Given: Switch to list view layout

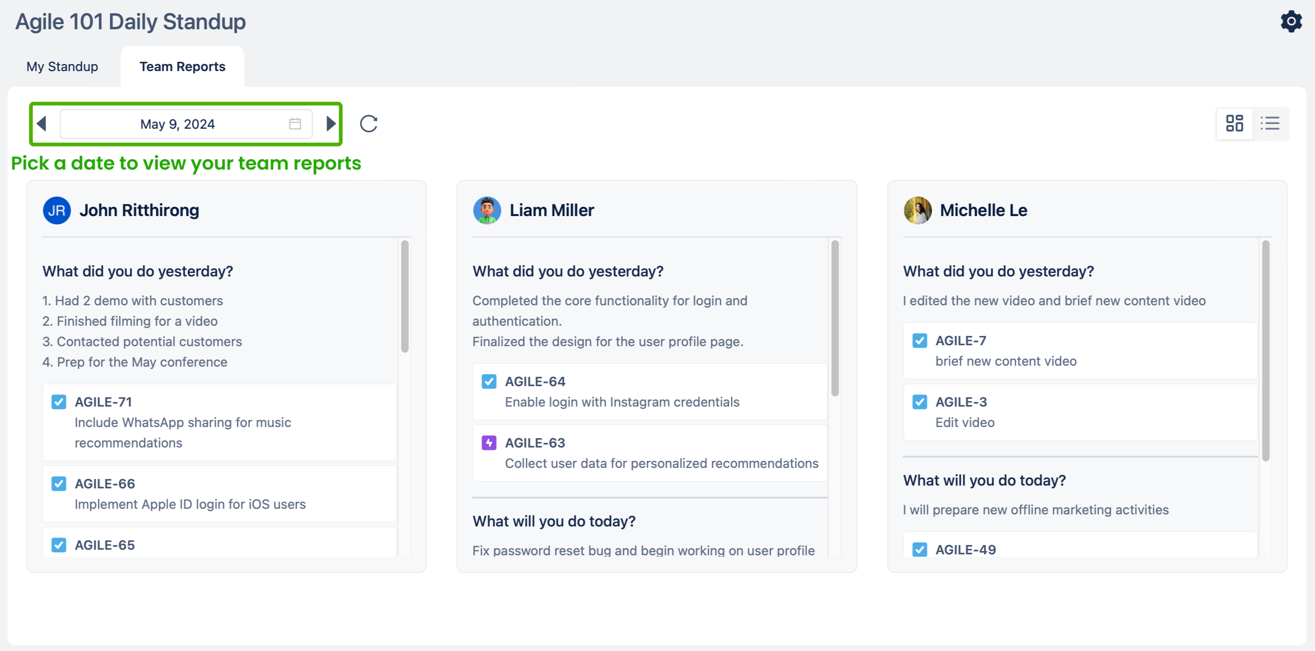Looking at the screenshot, I should (x=1269, y=123).
